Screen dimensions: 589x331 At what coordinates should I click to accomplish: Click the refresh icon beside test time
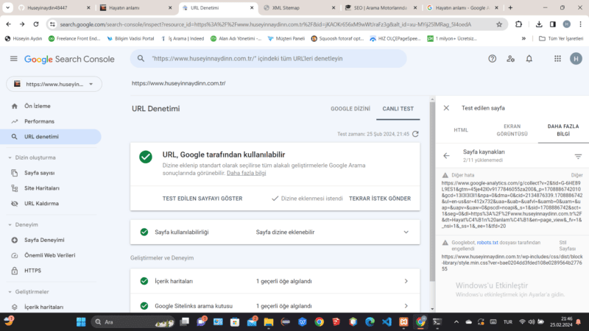tap(416, 134)
